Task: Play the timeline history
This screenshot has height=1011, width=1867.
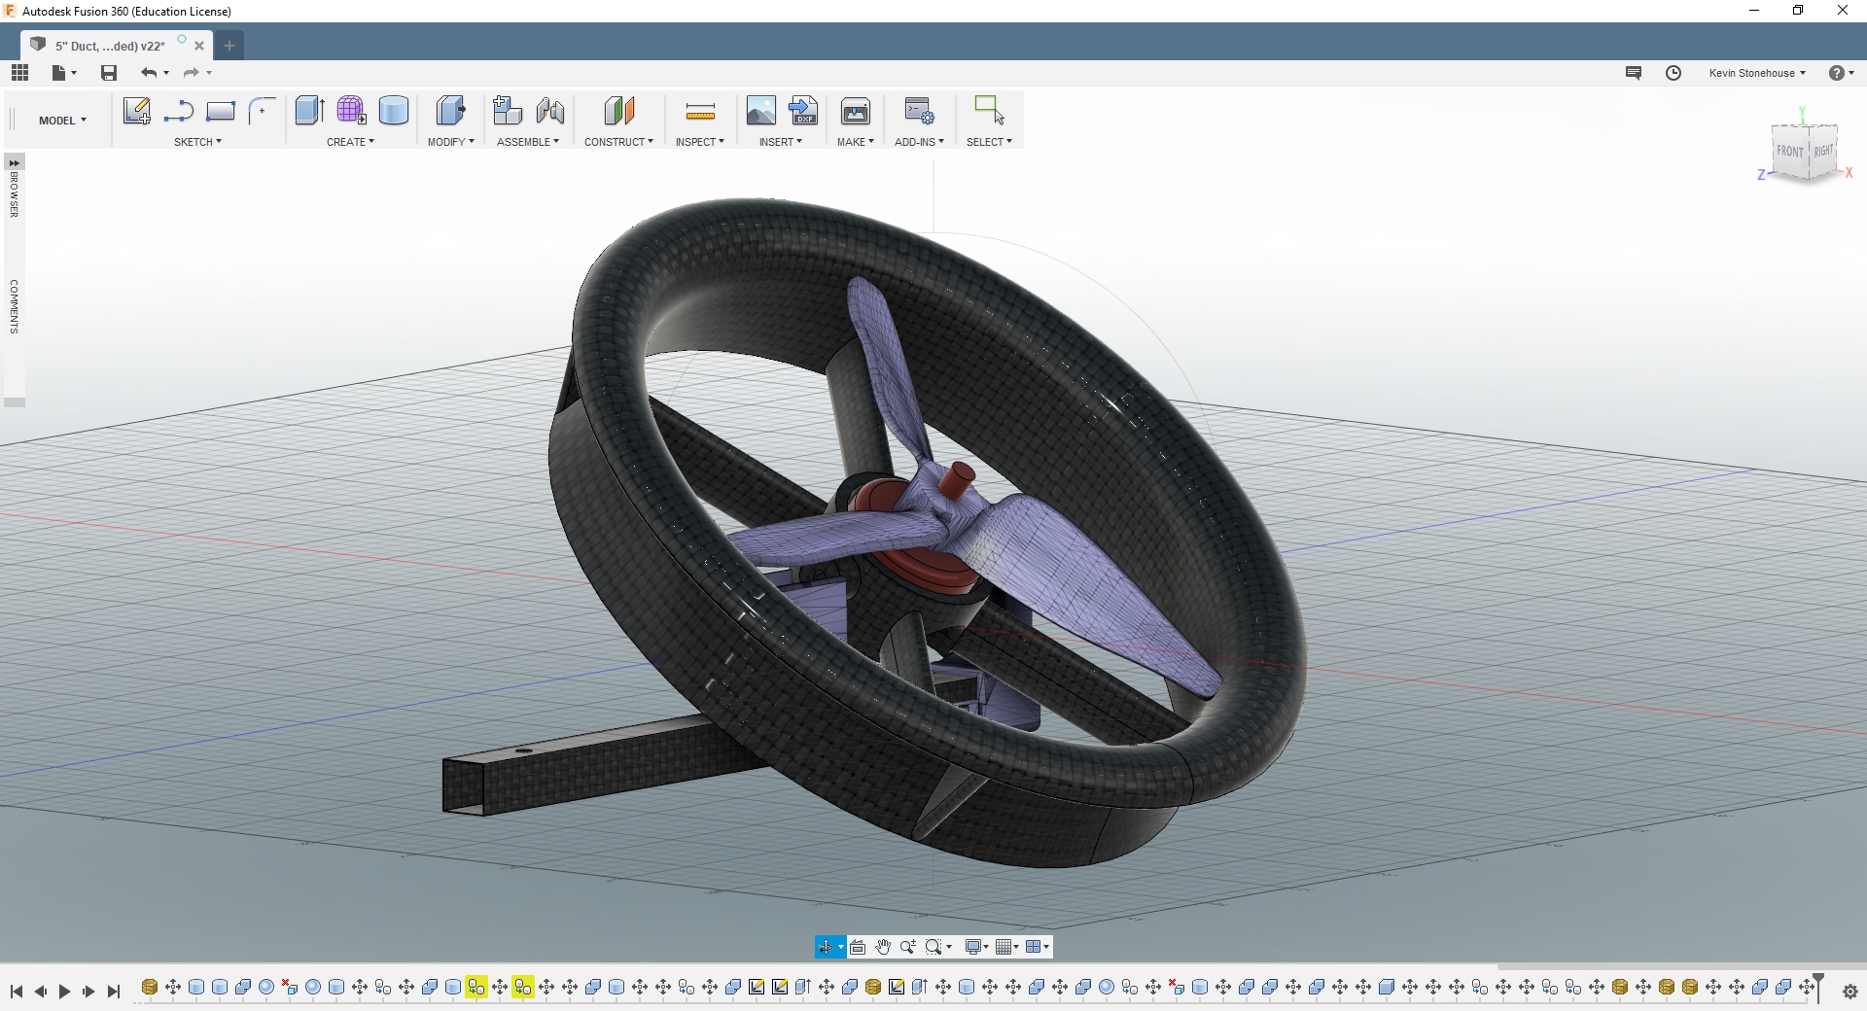Action: coord(65,992)
